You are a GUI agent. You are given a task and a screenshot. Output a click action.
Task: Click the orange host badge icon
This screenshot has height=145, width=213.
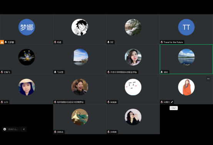tap(2, 42)
